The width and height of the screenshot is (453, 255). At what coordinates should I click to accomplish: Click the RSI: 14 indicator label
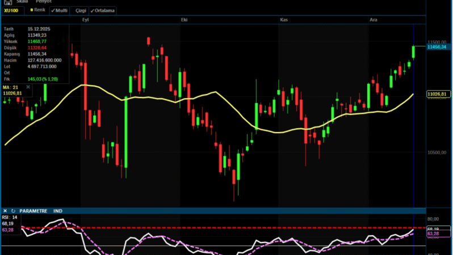point(11,218)
